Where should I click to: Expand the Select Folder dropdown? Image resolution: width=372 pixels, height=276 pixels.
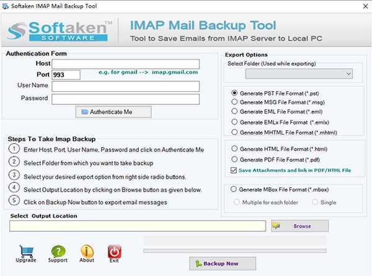pyautogui.click(x=299, y=74)
